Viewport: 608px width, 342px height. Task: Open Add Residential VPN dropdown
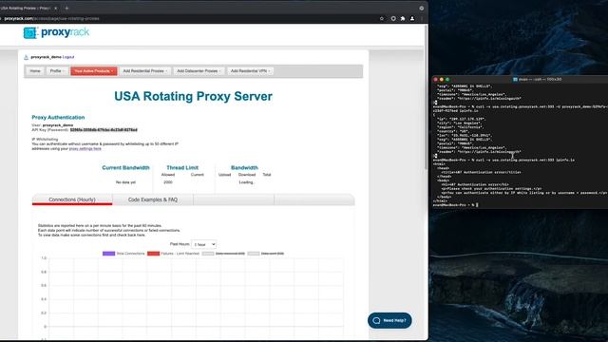(x=250, y=71)
